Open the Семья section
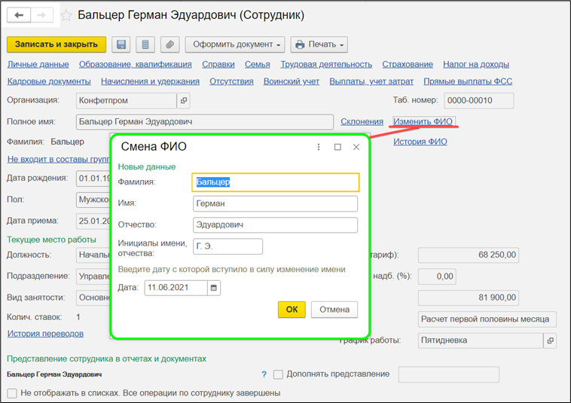The height and width of the screenshot is (403, 571). [x=258, y=65]
